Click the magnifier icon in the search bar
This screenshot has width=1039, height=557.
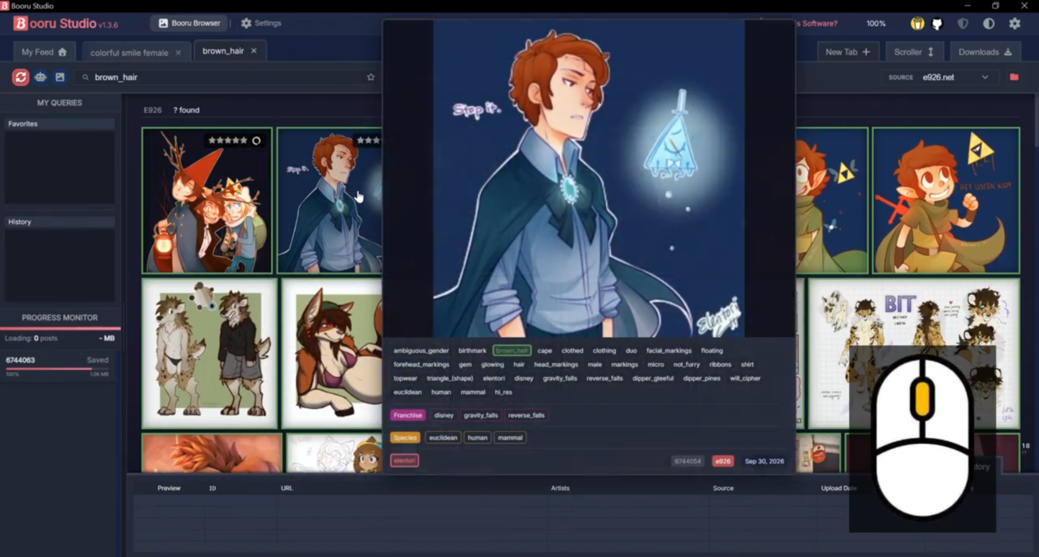point(86,77)
